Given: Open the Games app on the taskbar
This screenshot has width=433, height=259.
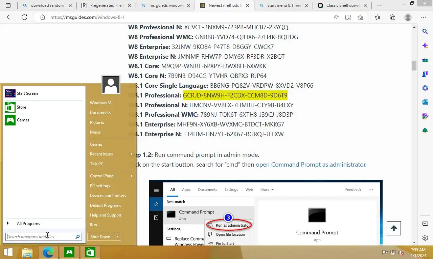Looking at the screenshot, I should 69,252.
